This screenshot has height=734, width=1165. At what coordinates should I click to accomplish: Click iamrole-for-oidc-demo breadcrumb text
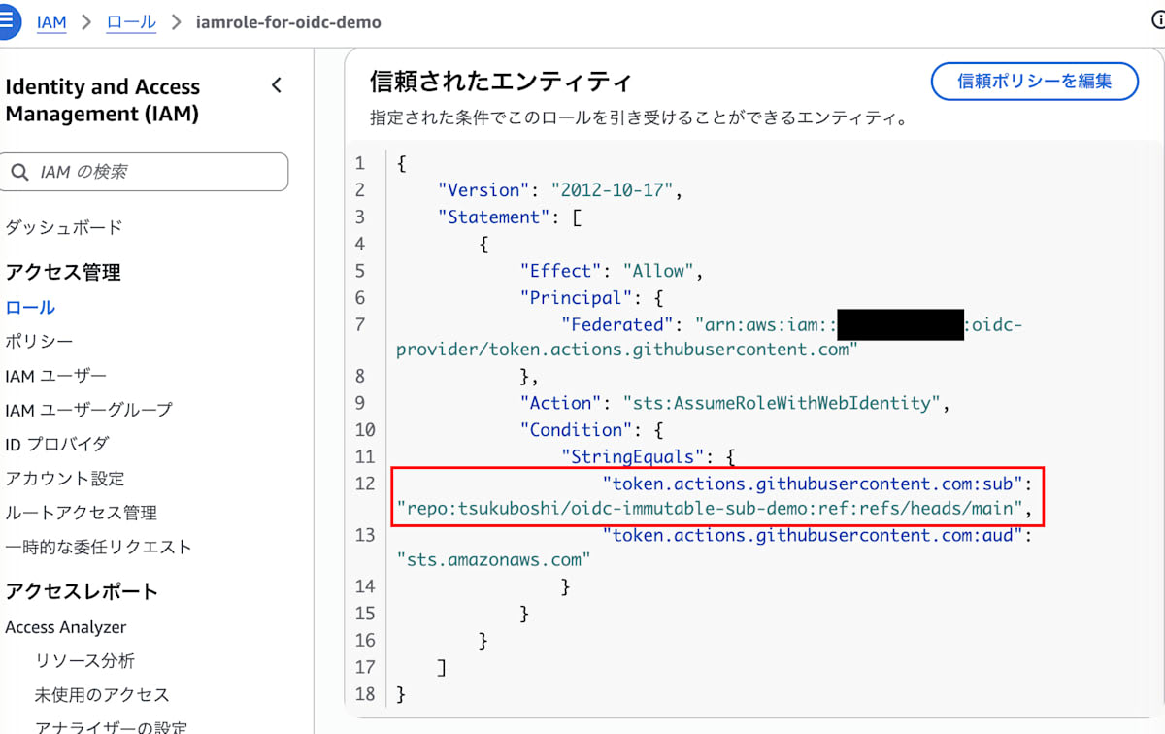tap(288, 21)
